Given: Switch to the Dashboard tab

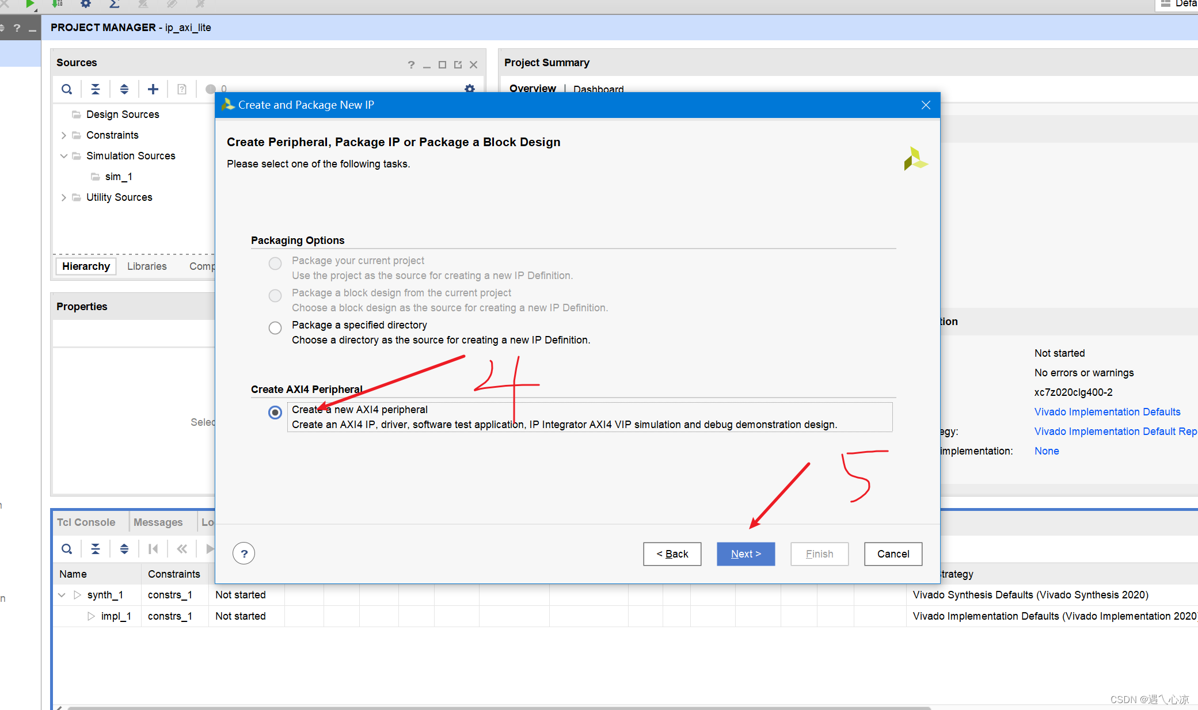Looking at the screenshot, I should tap(597, 88).
